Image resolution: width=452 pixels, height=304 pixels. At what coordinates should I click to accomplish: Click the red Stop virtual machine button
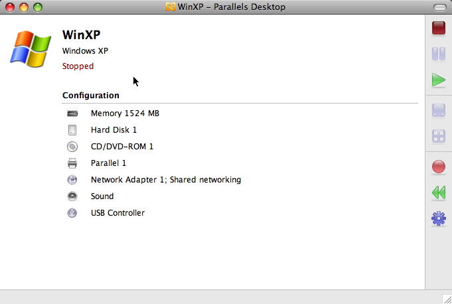(439, 28)
